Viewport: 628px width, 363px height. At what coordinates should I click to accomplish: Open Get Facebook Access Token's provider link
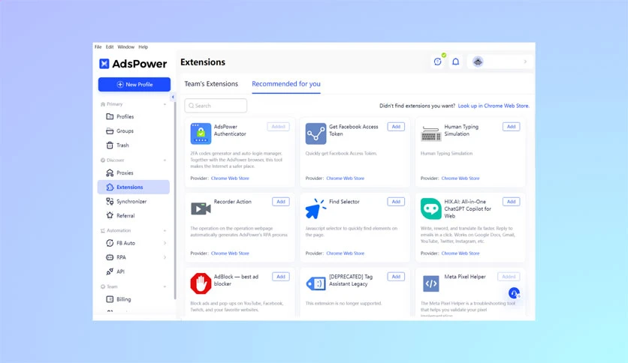[x=346, y=178]
